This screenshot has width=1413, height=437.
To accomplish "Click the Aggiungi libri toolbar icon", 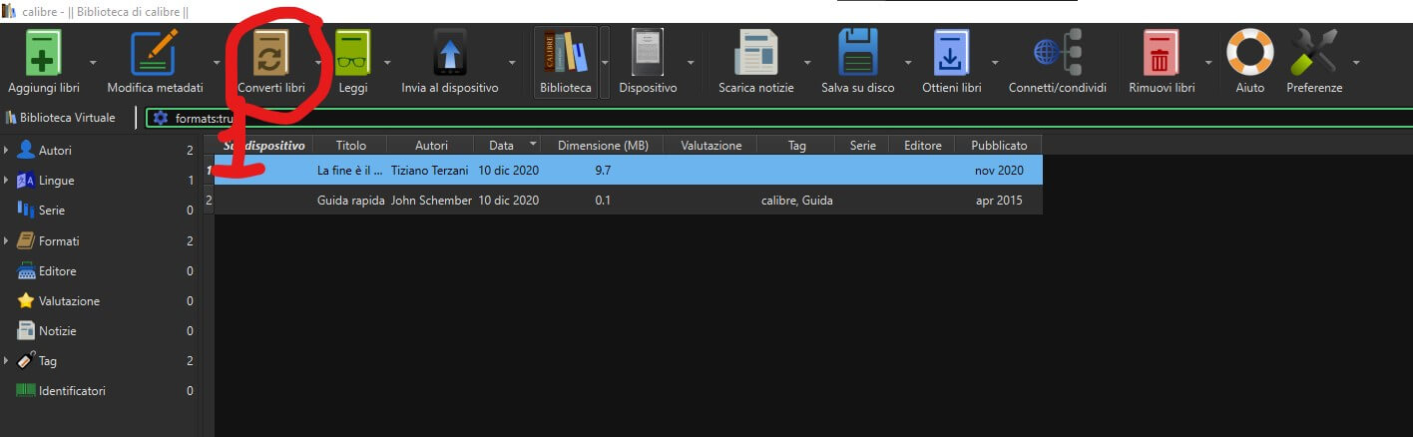I will tap(43, 52).
